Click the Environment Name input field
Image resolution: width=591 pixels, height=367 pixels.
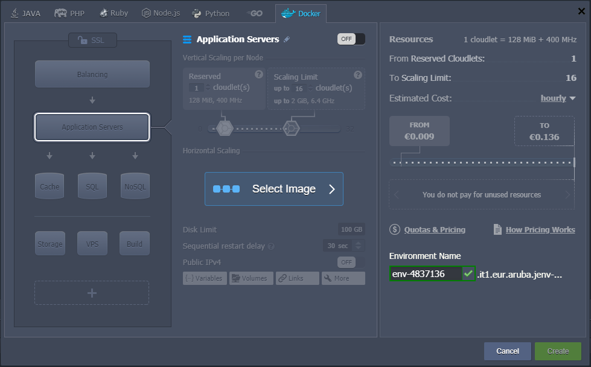(426, 274)
